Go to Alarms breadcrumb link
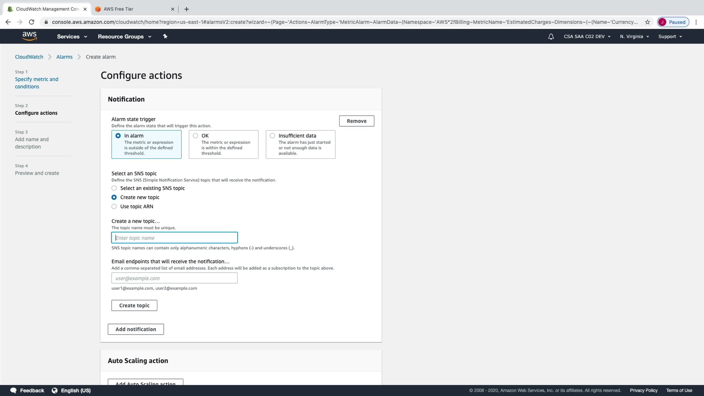This screenshot has width=704, height=396. 64,57
